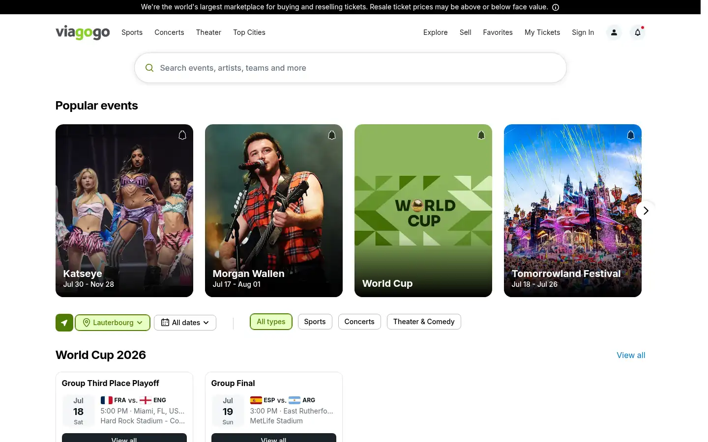
Task: Click the Group Final heading
Action: click(x=233, y=383)
